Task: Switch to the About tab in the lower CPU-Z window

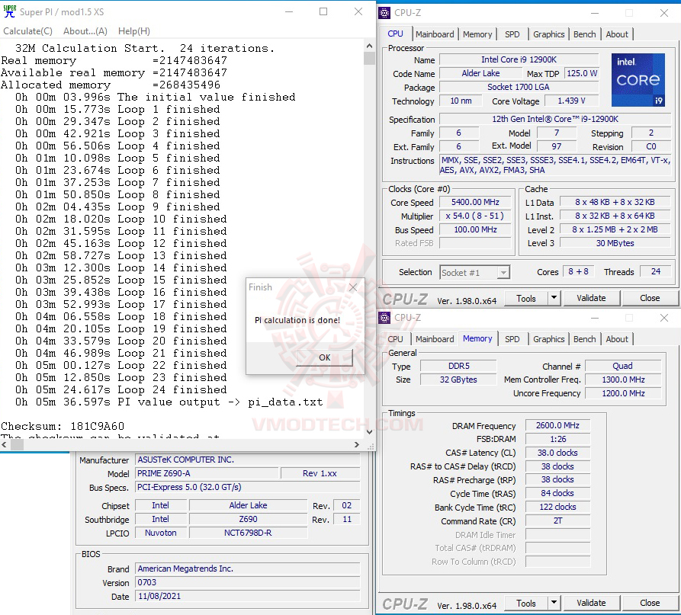Action: 617,339
